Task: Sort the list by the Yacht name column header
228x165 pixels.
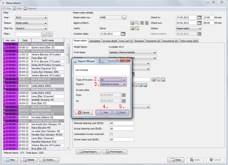Action: click(x=48, y=40)
